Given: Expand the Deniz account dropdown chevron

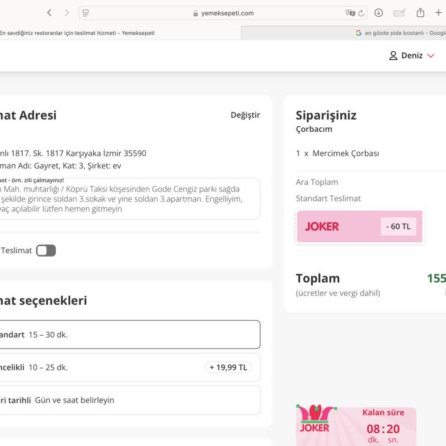Looking at the screenshot, I should coord(431,56).
